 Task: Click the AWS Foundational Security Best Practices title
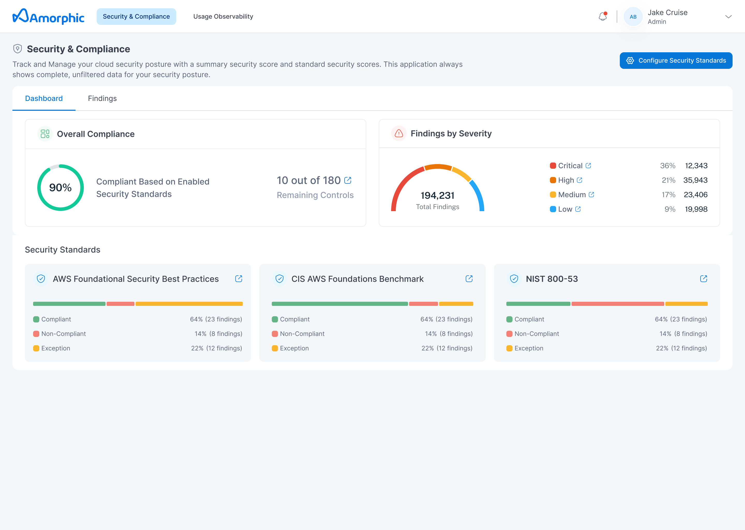coord(136,279)
